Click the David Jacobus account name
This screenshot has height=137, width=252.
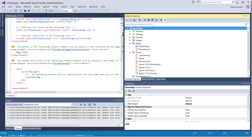236,7
